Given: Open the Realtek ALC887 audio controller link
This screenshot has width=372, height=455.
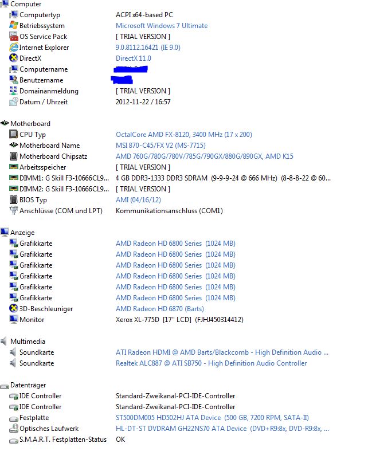Looking at the screenshot, I should [212, 363].
